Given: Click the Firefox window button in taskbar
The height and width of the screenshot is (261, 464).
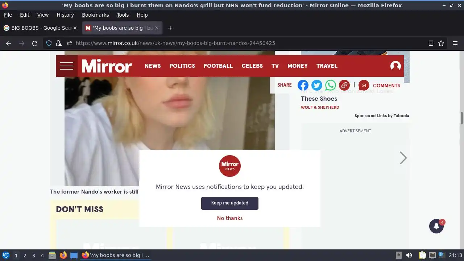Looking at the screenshot, I should (x=116, y=255).
